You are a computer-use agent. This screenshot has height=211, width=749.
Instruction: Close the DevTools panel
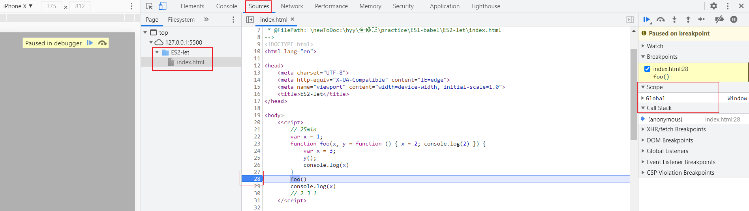coord(741,6)
